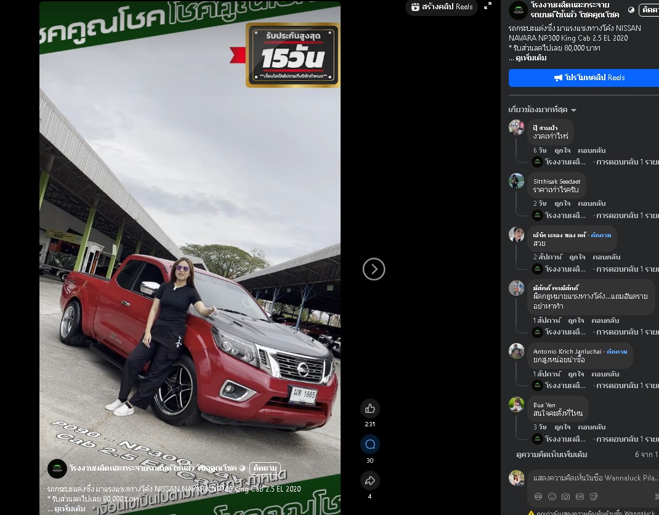Open Bua Yen's profile avatar

click(516, 405)
